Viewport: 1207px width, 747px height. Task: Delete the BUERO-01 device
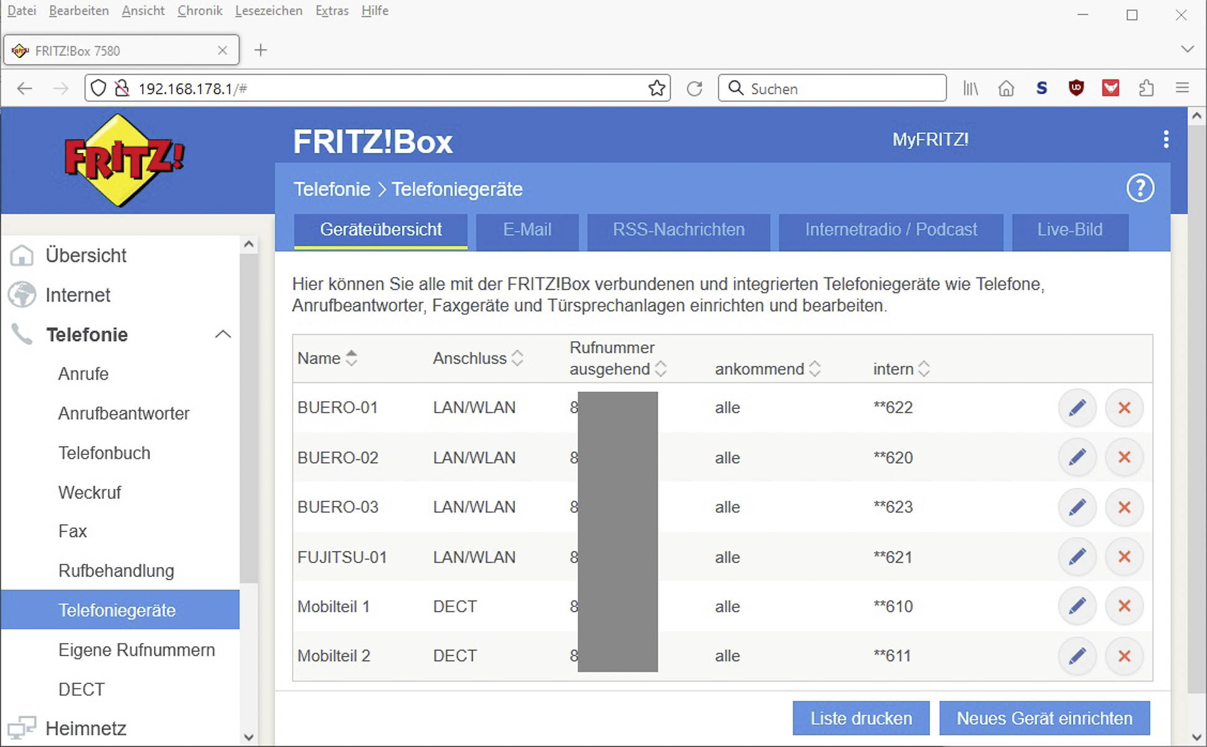[x=1124, y=408]
